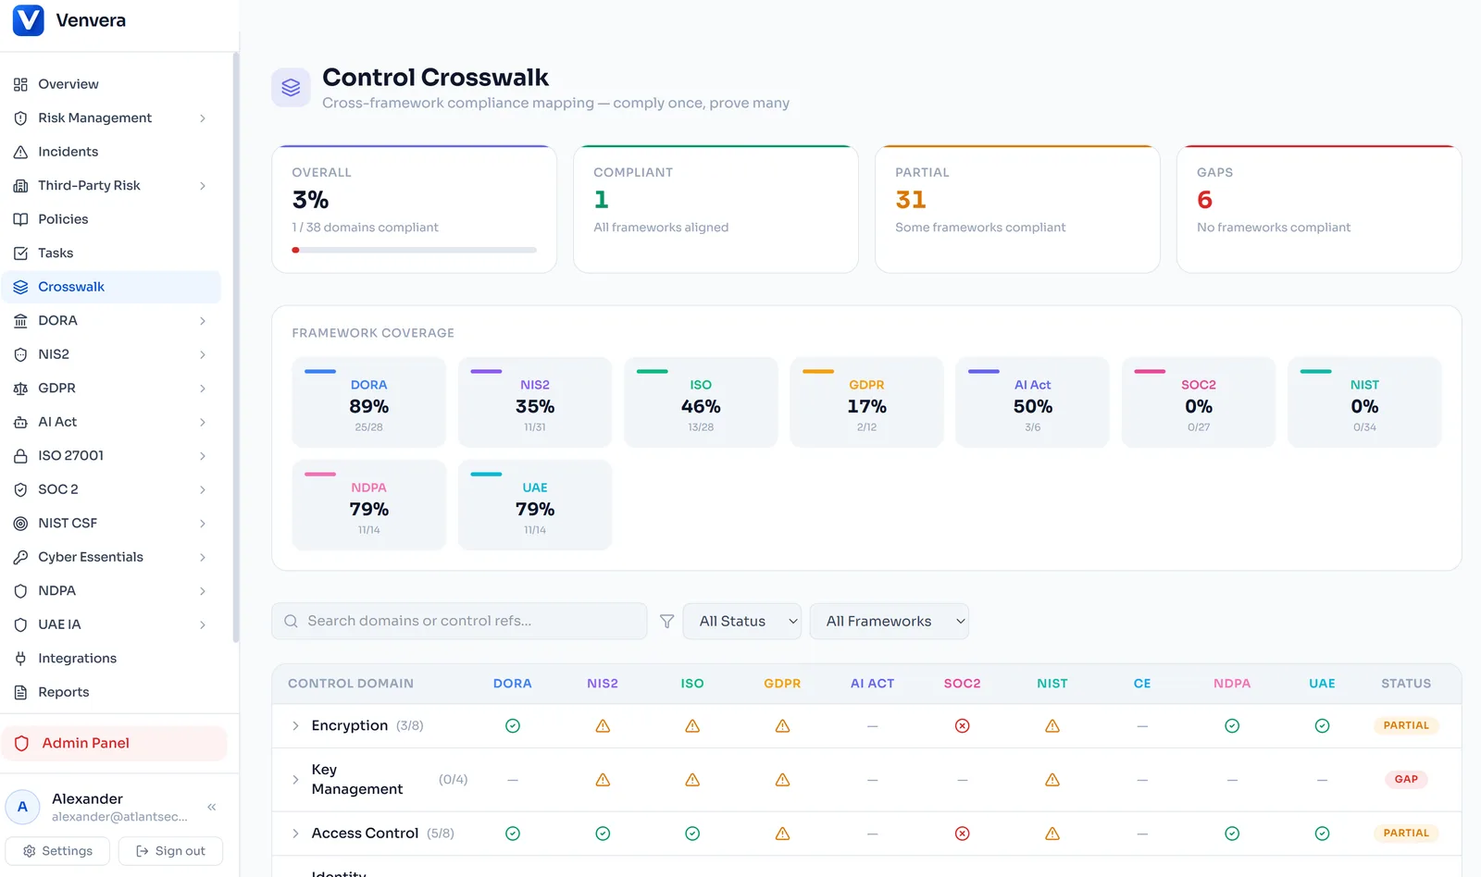Click the ISO 27001 lock icon
The image size is (1481, 877).
[x=20, y=456]
